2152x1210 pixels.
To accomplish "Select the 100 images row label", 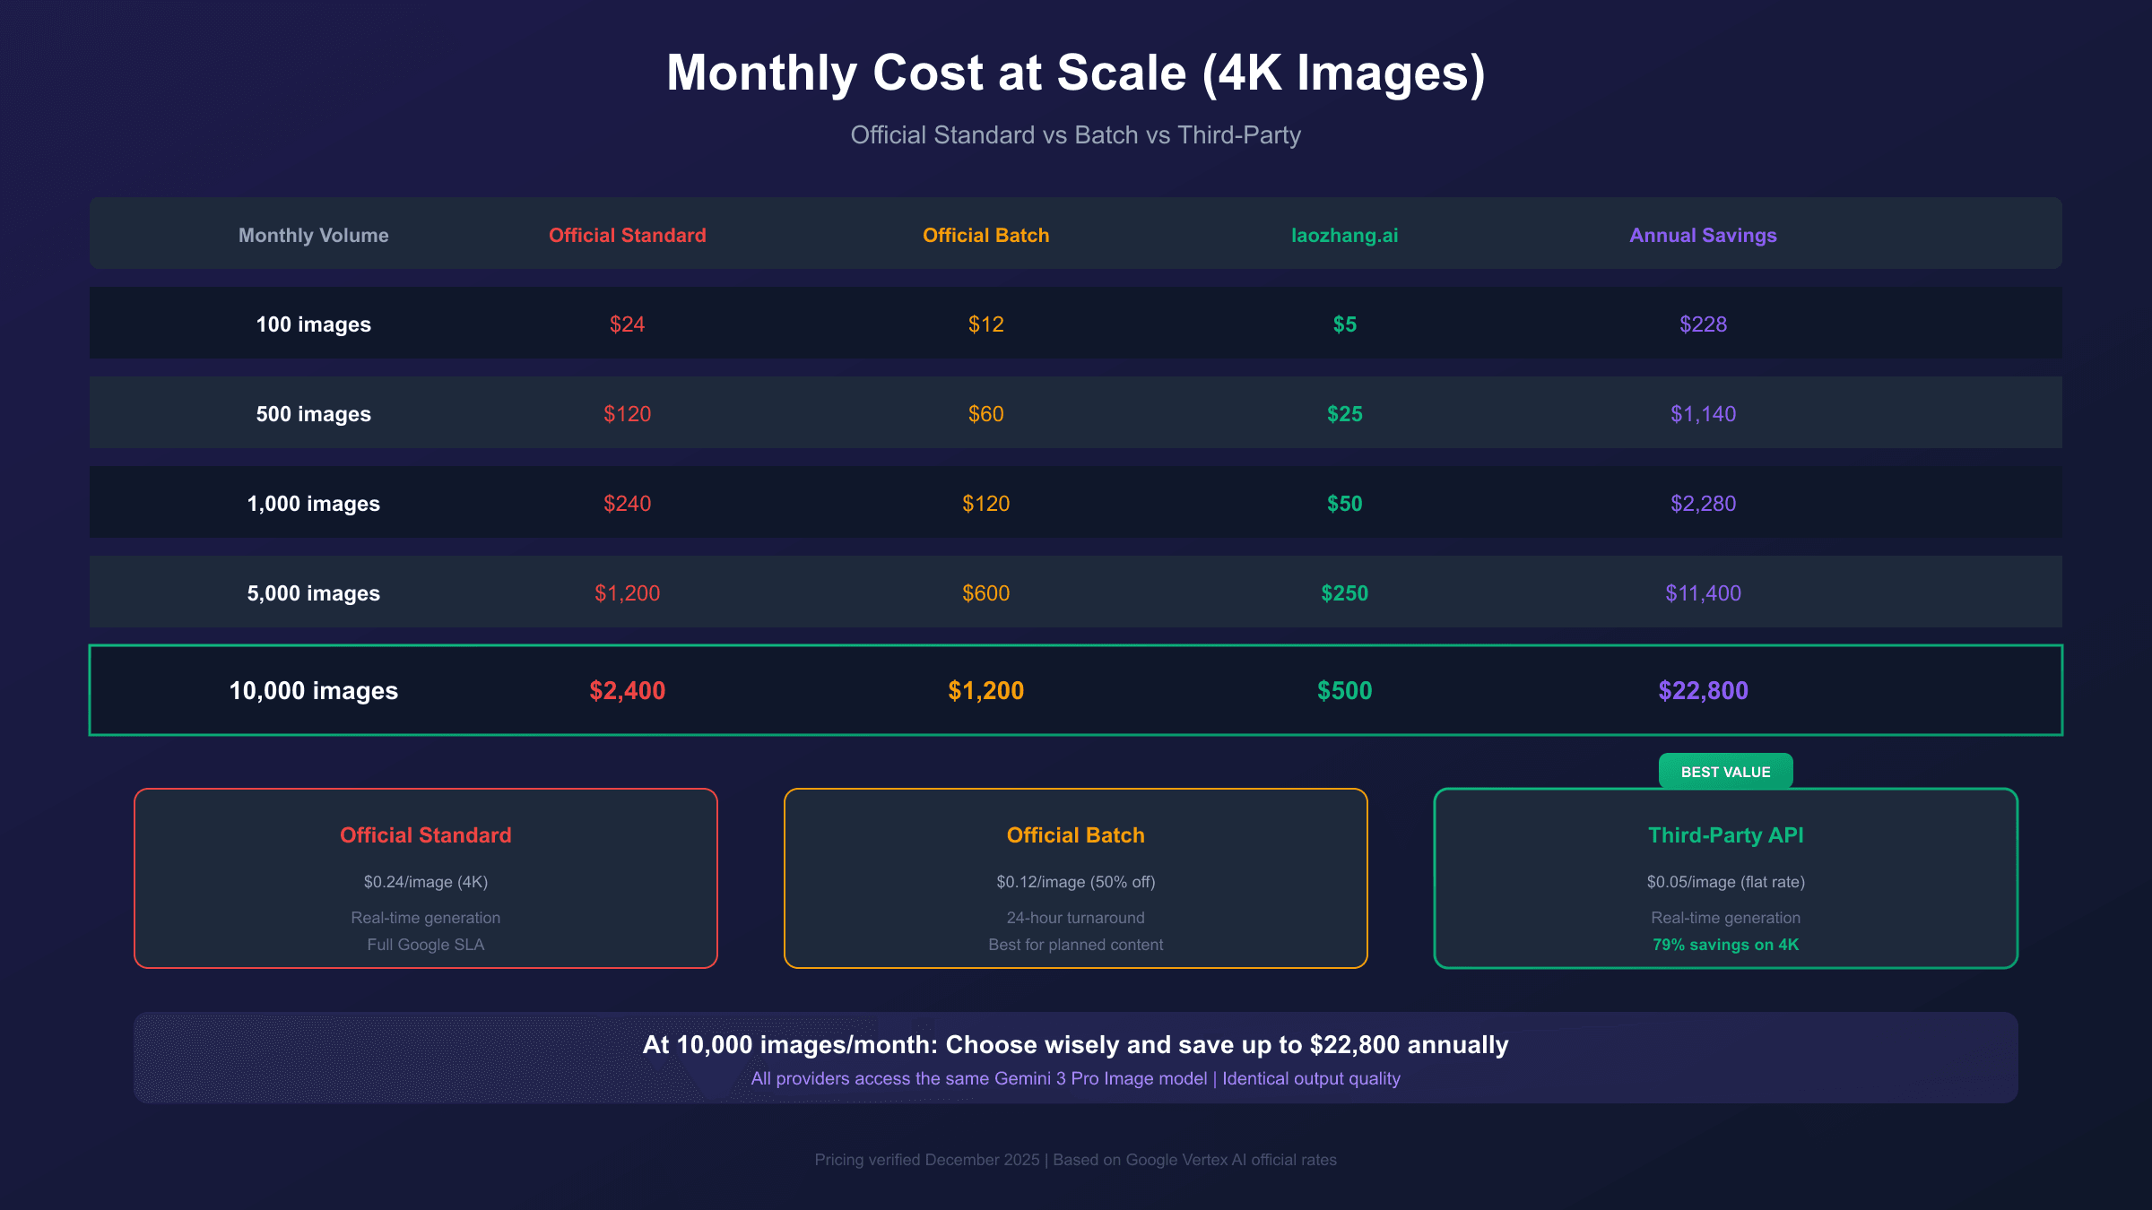I will click(x=313, y=324).
